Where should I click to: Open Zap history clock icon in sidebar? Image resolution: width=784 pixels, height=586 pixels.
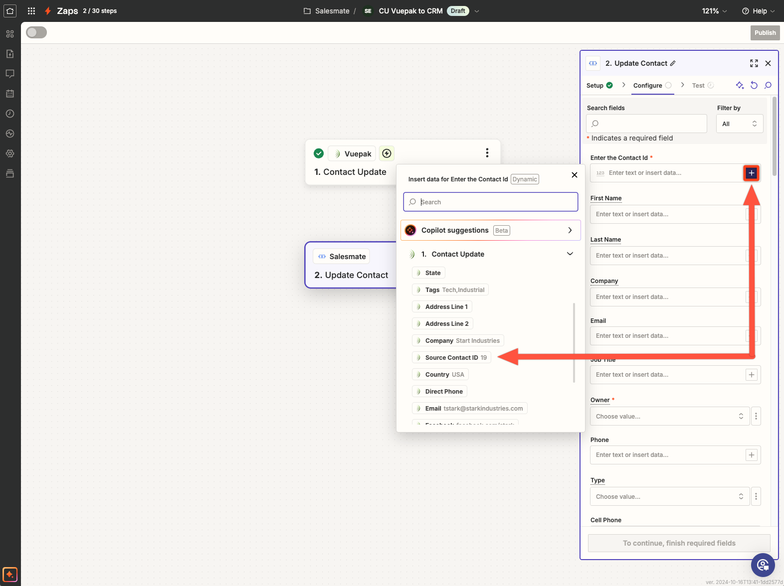[10, 114]
